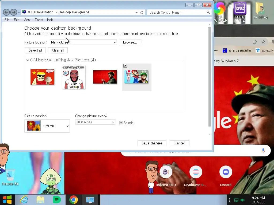
Task: Show hidden system tray icons
Action: point(230,200)
